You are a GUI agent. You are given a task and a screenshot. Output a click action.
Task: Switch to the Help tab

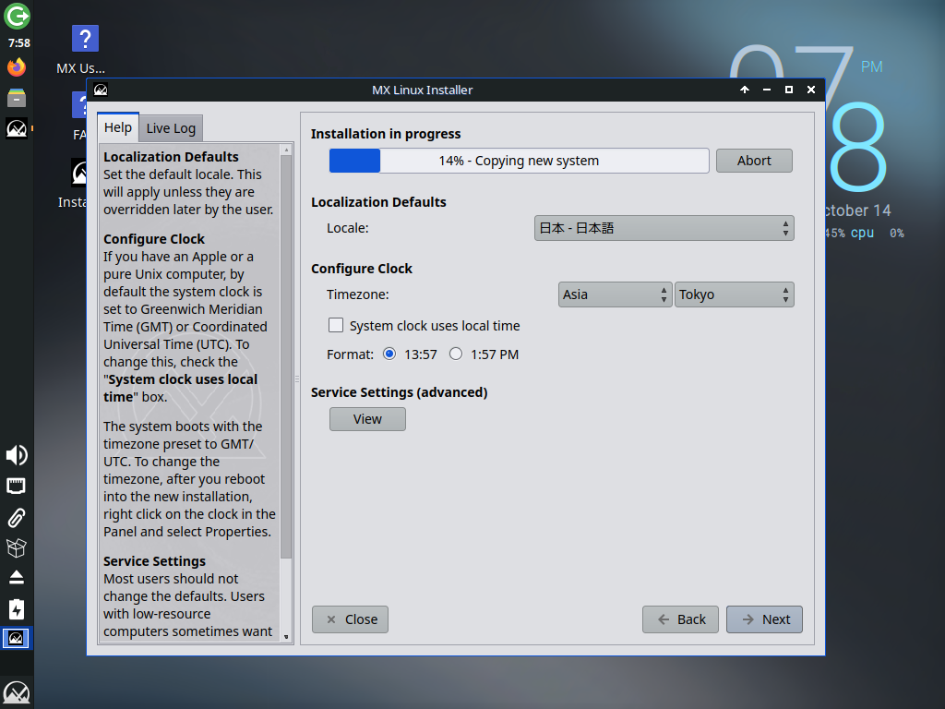[x=118, y=127]
